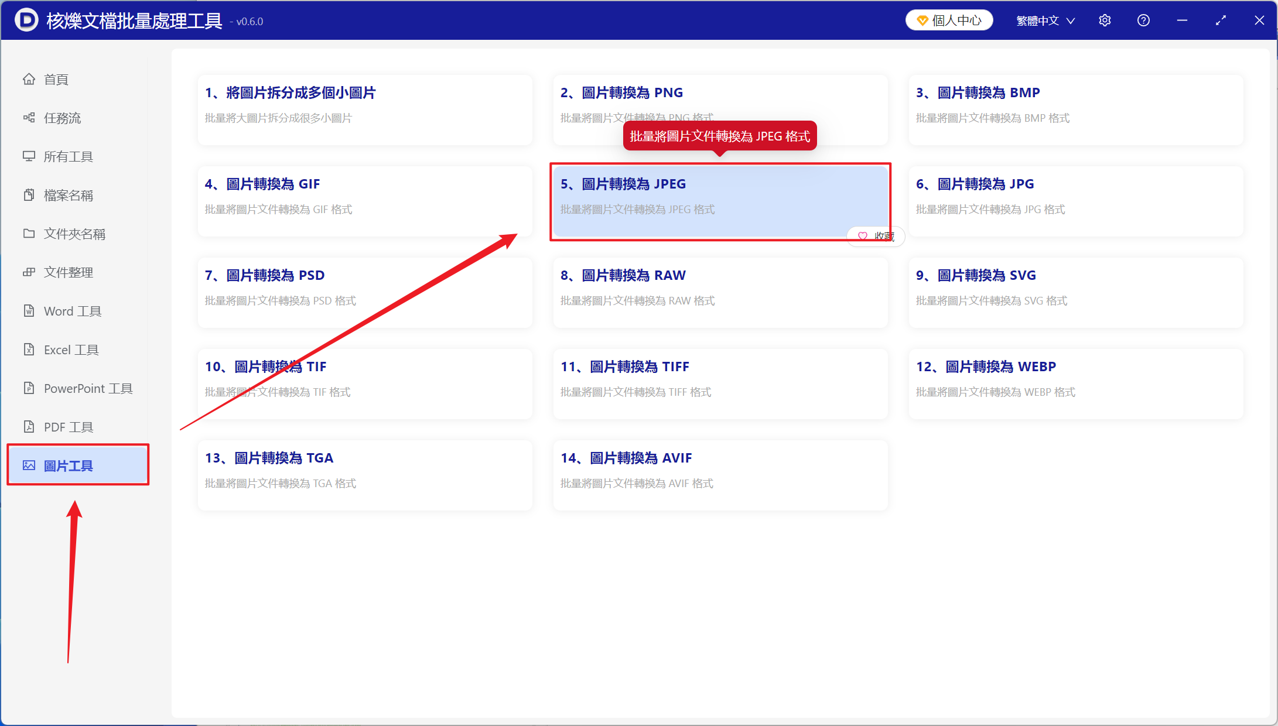Open the 將圖片拆分成多個小圖片 tool card

pos(365,109)
